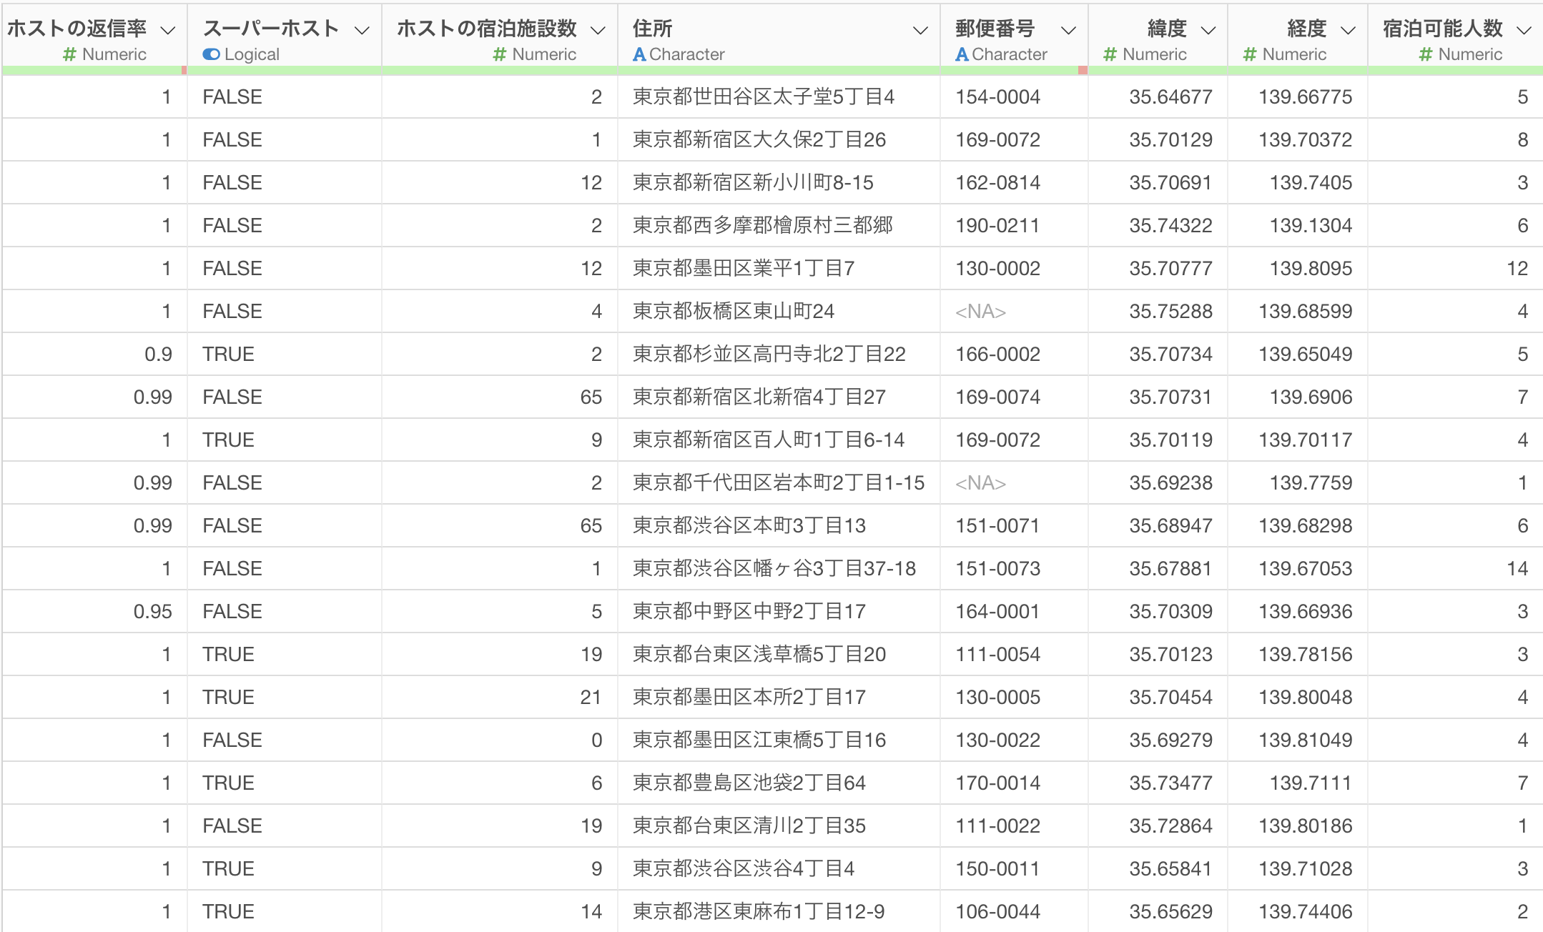Click the Numeric hash icon under 緯度
This screenshot has height=932, width=1543.
coord(1110,54)
